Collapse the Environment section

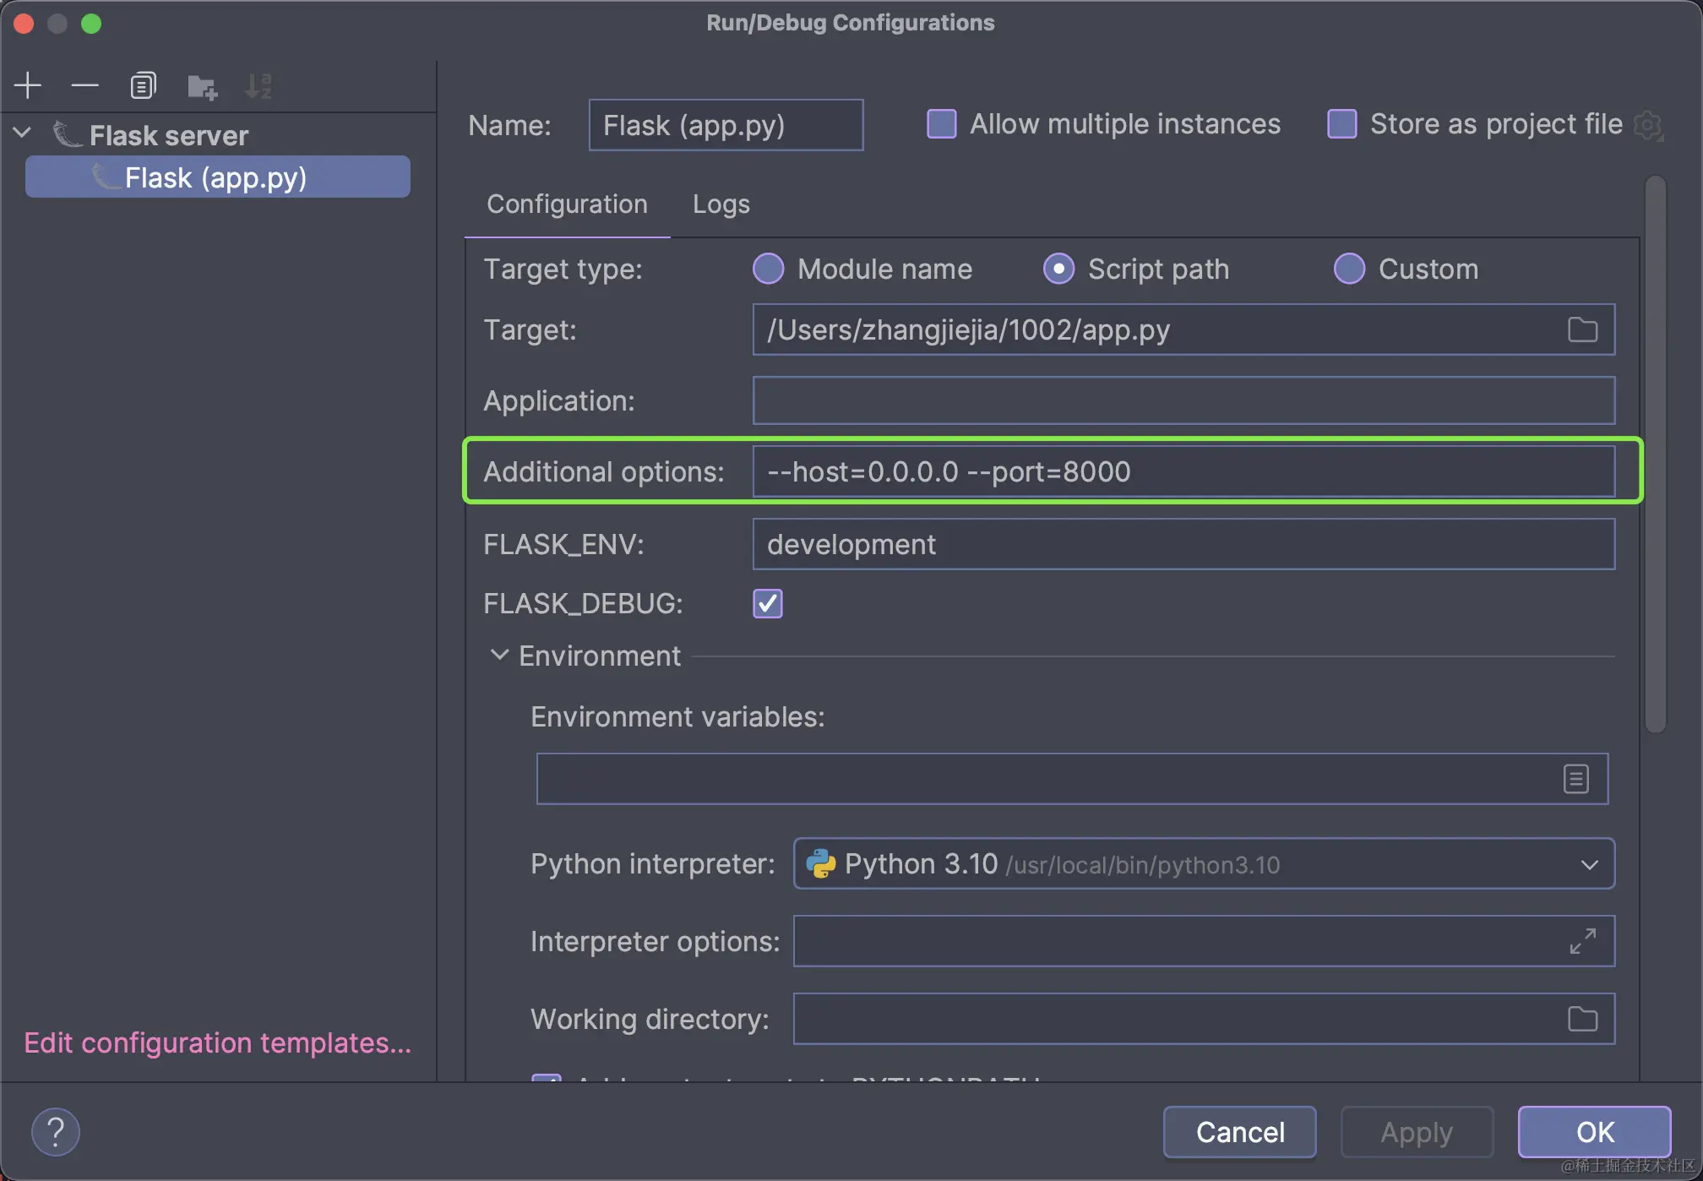pos(499,656)
